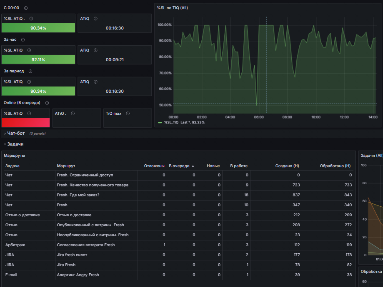Click info icon on 90.34% '%SL ATiQ .' panel

point(31,19)
